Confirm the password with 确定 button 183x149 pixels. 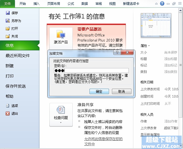coord(99,91)
